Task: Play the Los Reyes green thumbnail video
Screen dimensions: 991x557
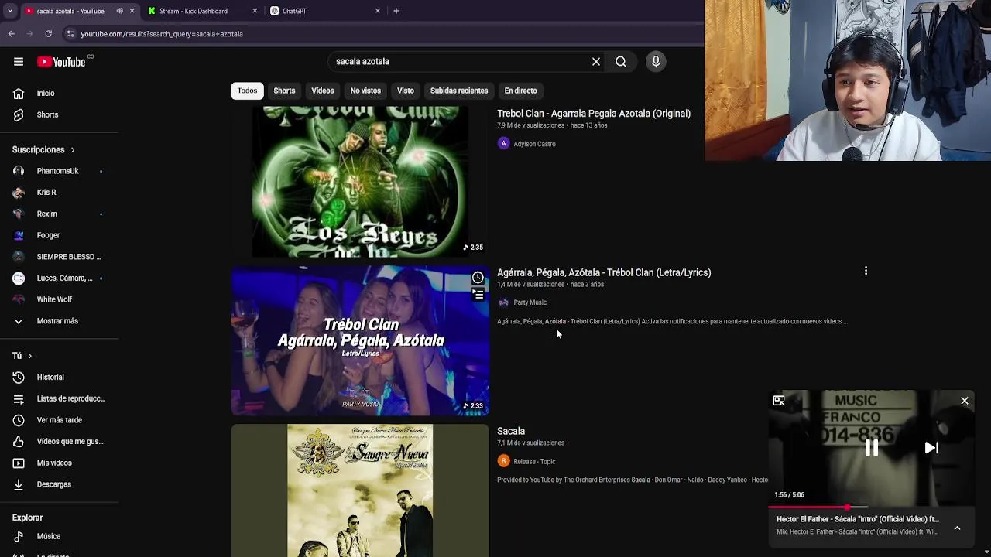Action: [360, 181]
